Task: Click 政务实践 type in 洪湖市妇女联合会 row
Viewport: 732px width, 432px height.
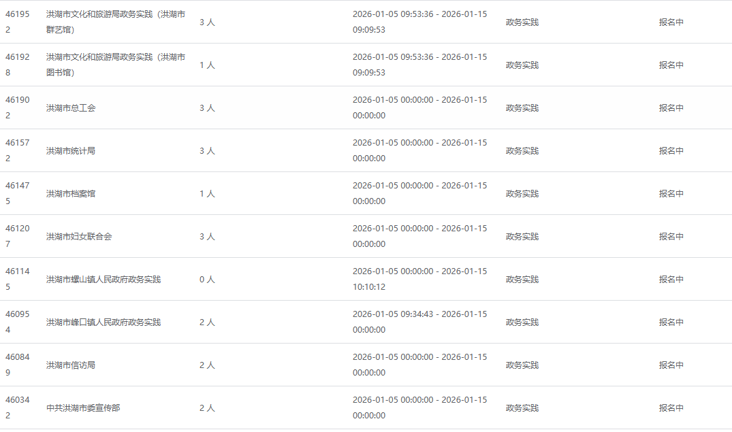Action: click(x=522, y=236)
